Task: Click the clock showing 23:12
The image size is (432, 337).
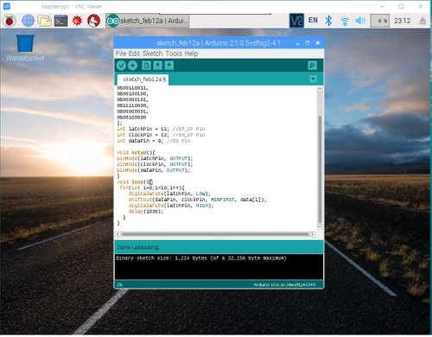Action: [x=403, y=21]
